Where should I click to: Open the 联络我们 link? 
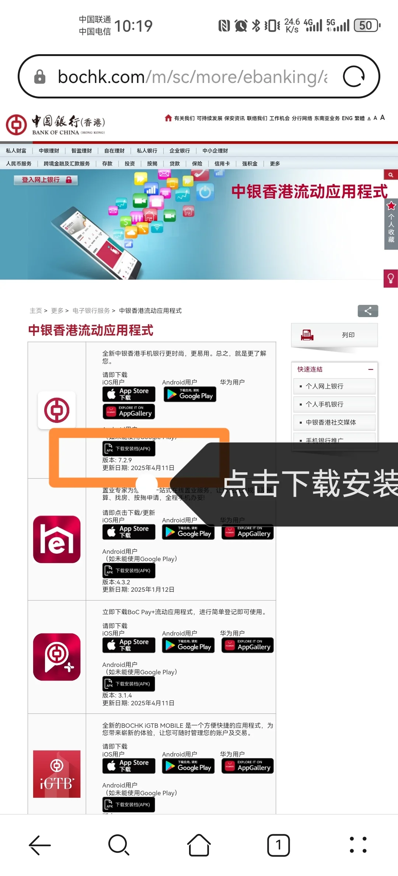point(257,118)
